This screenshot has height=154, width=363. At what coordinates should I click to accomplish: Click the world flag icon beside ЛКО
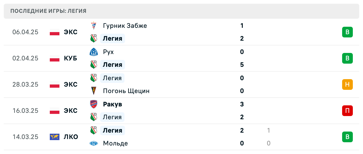pyautogui.click(x=55, y=137)
